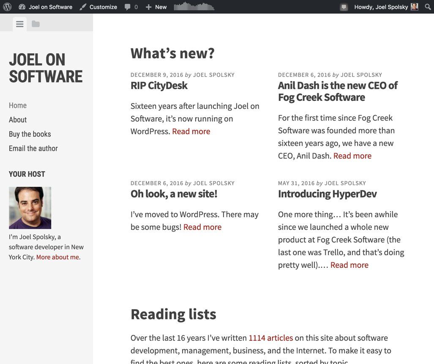Open the 1114 articles link
The height and width of the screenshot is (364, 434).
coord(270,338)
